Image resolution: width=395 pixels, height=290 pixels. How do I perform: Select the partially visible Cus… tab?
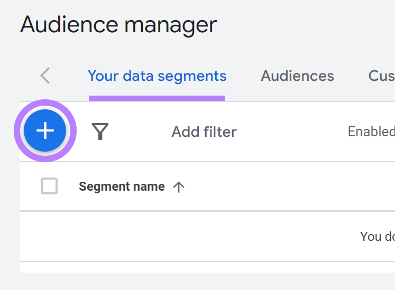click(x=381, y=76)
